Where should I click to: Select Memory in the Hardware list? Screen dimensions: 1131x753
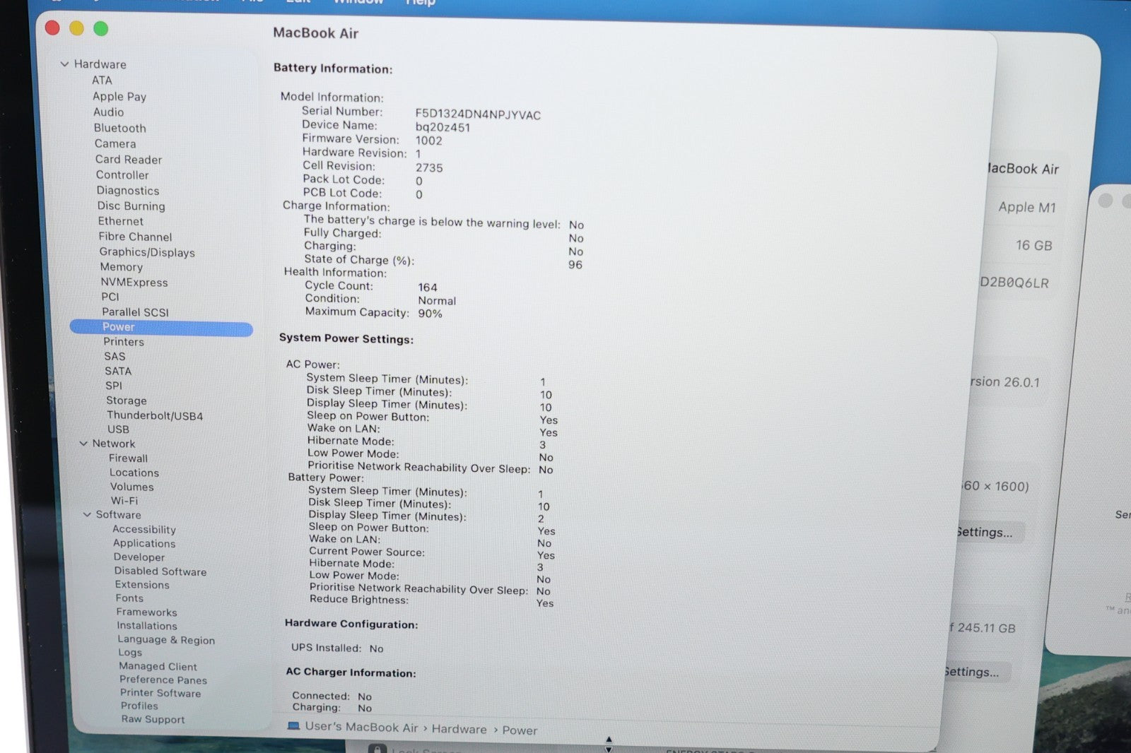point(121,267)
